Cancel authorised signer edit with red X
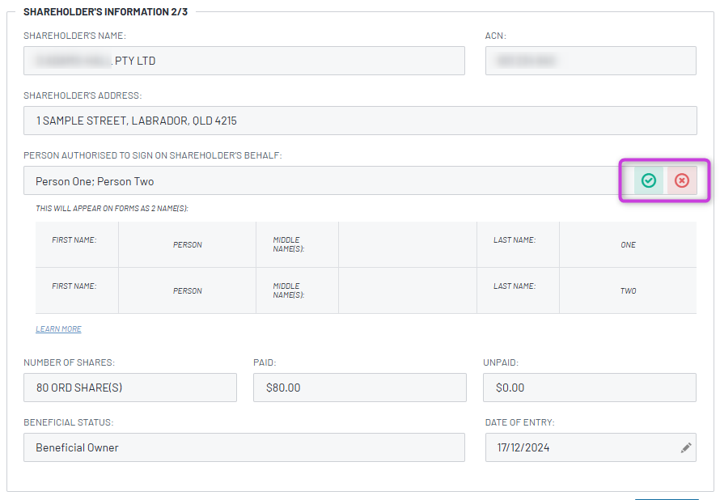The width and height of the screenshot is (720, 500). [682, 180]
